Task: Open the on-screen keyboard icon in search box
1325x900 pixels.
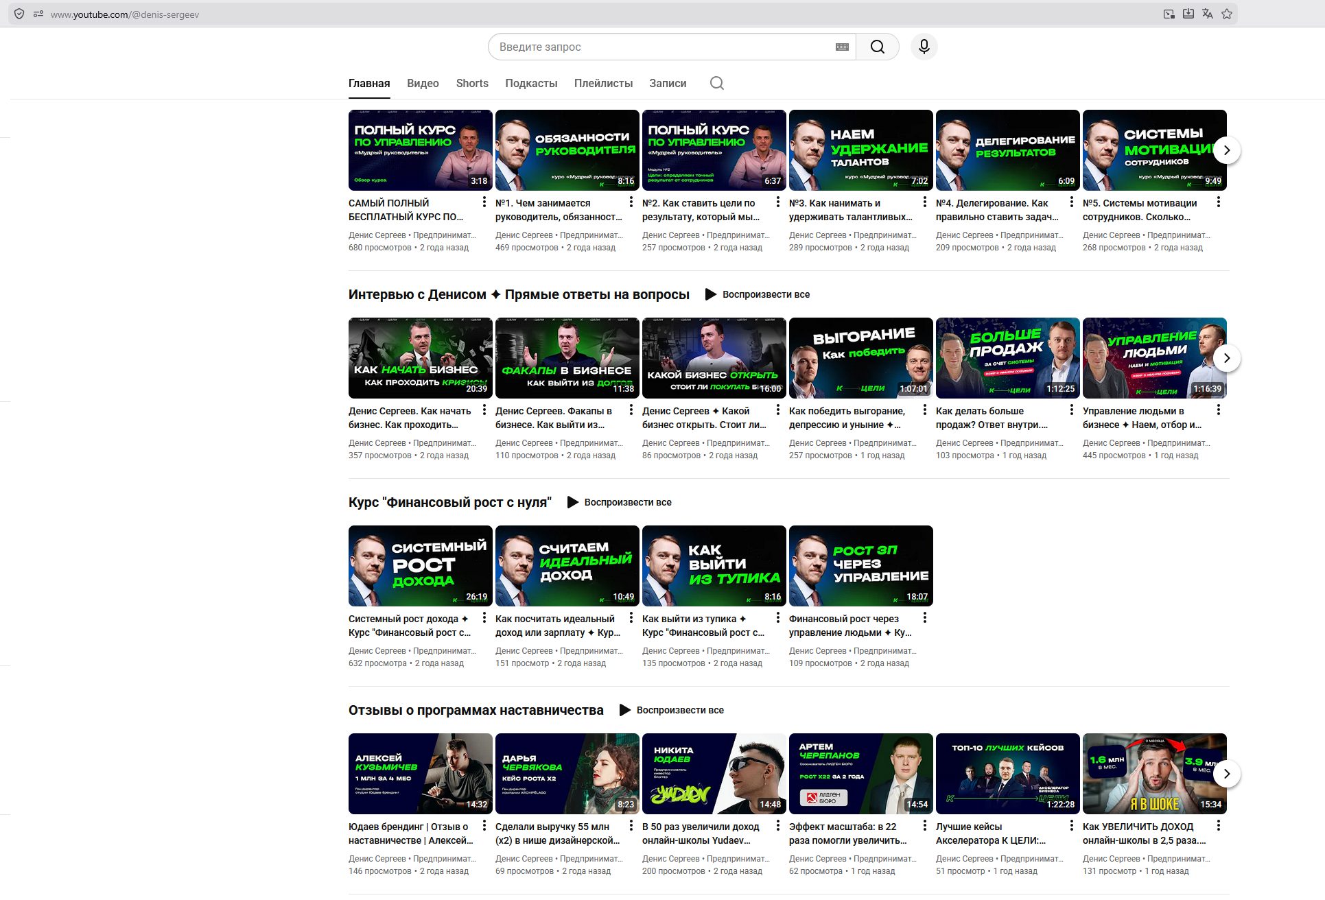Action: coord(842,47)
